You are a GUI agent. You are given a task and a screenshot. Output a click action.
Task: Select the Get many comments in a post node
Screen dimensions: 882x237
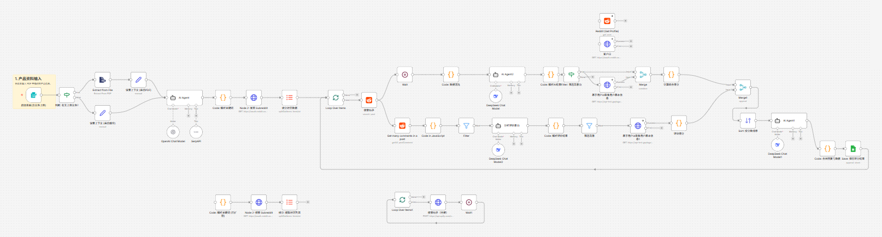coord(402,125)
